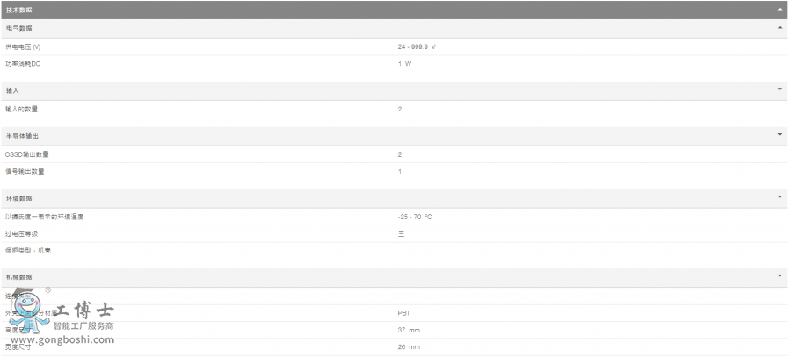Screen dimensions: 791x357
Task: Select the OSSD输出数量 row label
Action: coord(26,154)
